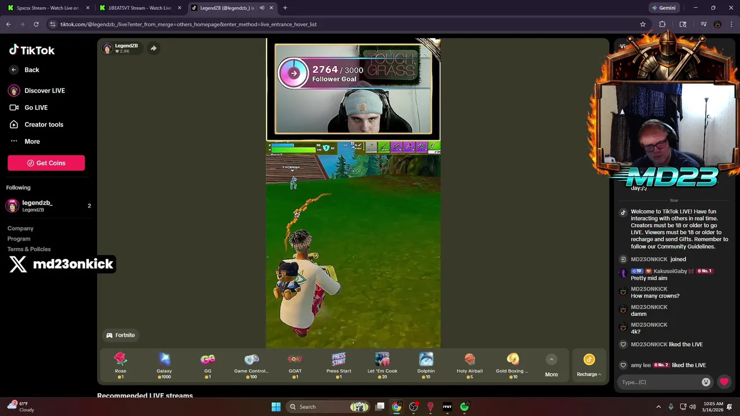740x416 pixels.
Task: Reload the page
Action: click(36, 24)
